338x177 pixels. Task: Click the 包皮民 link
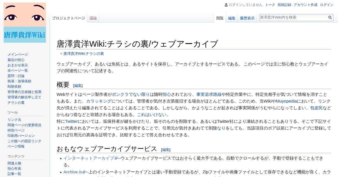(316, 108)
